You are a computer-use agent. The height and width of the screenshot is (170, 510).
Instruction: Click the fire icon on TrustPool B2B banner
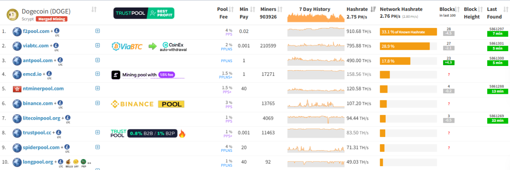tap(182, 134)
